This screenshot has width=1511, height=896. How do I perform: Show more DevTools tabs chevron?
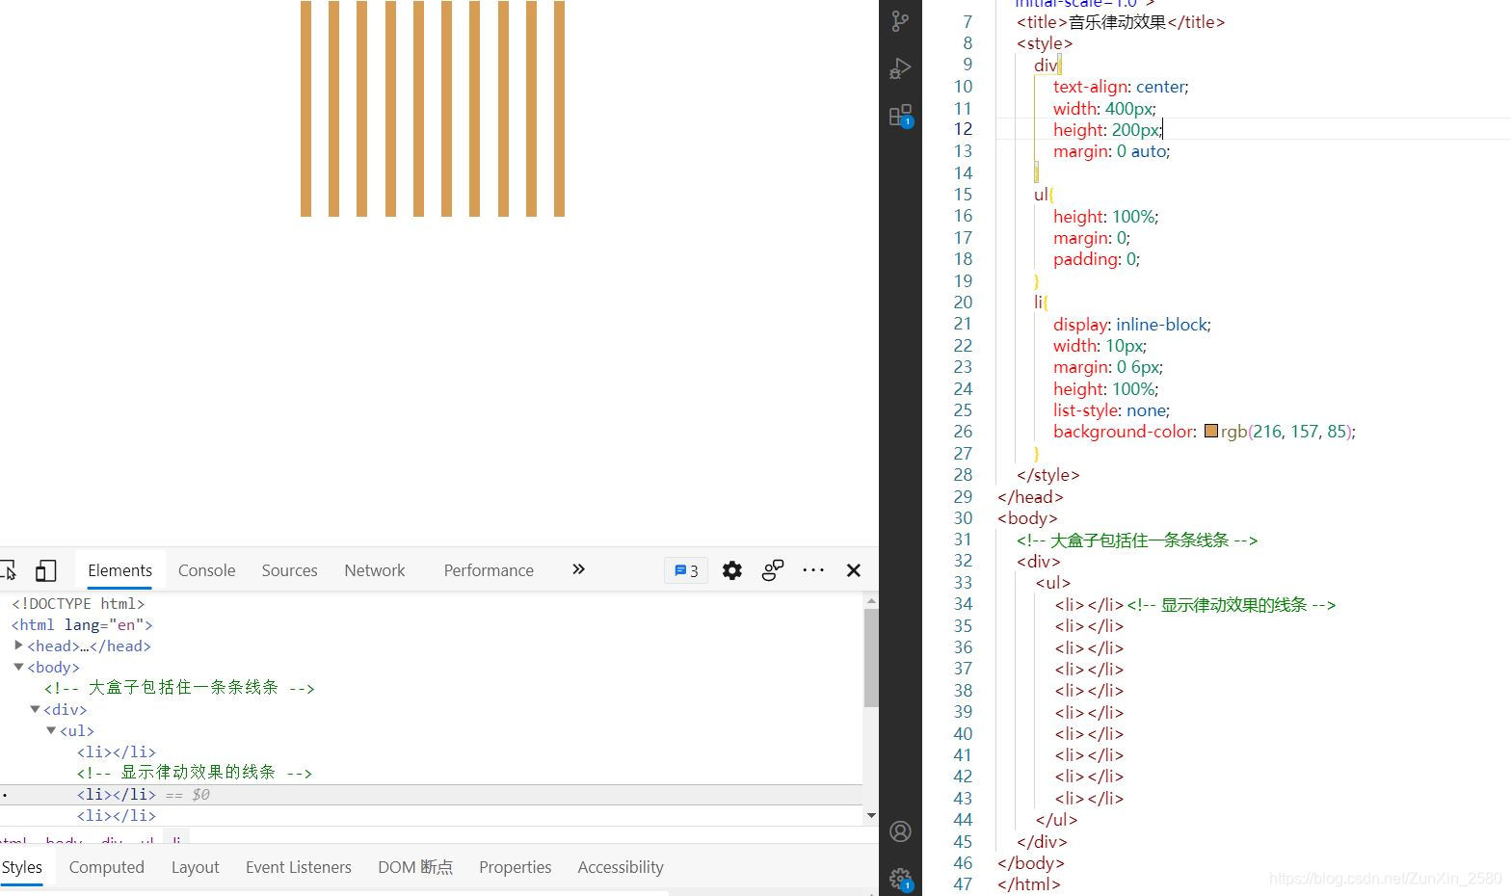pos(578,569)
